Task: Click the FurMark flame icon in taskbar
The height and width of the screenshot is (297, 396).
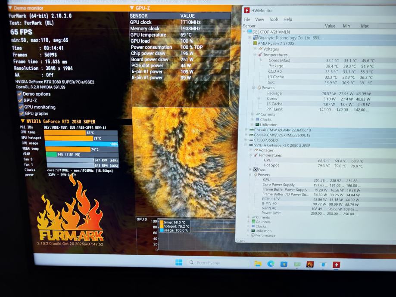Action: pos(310,264)
